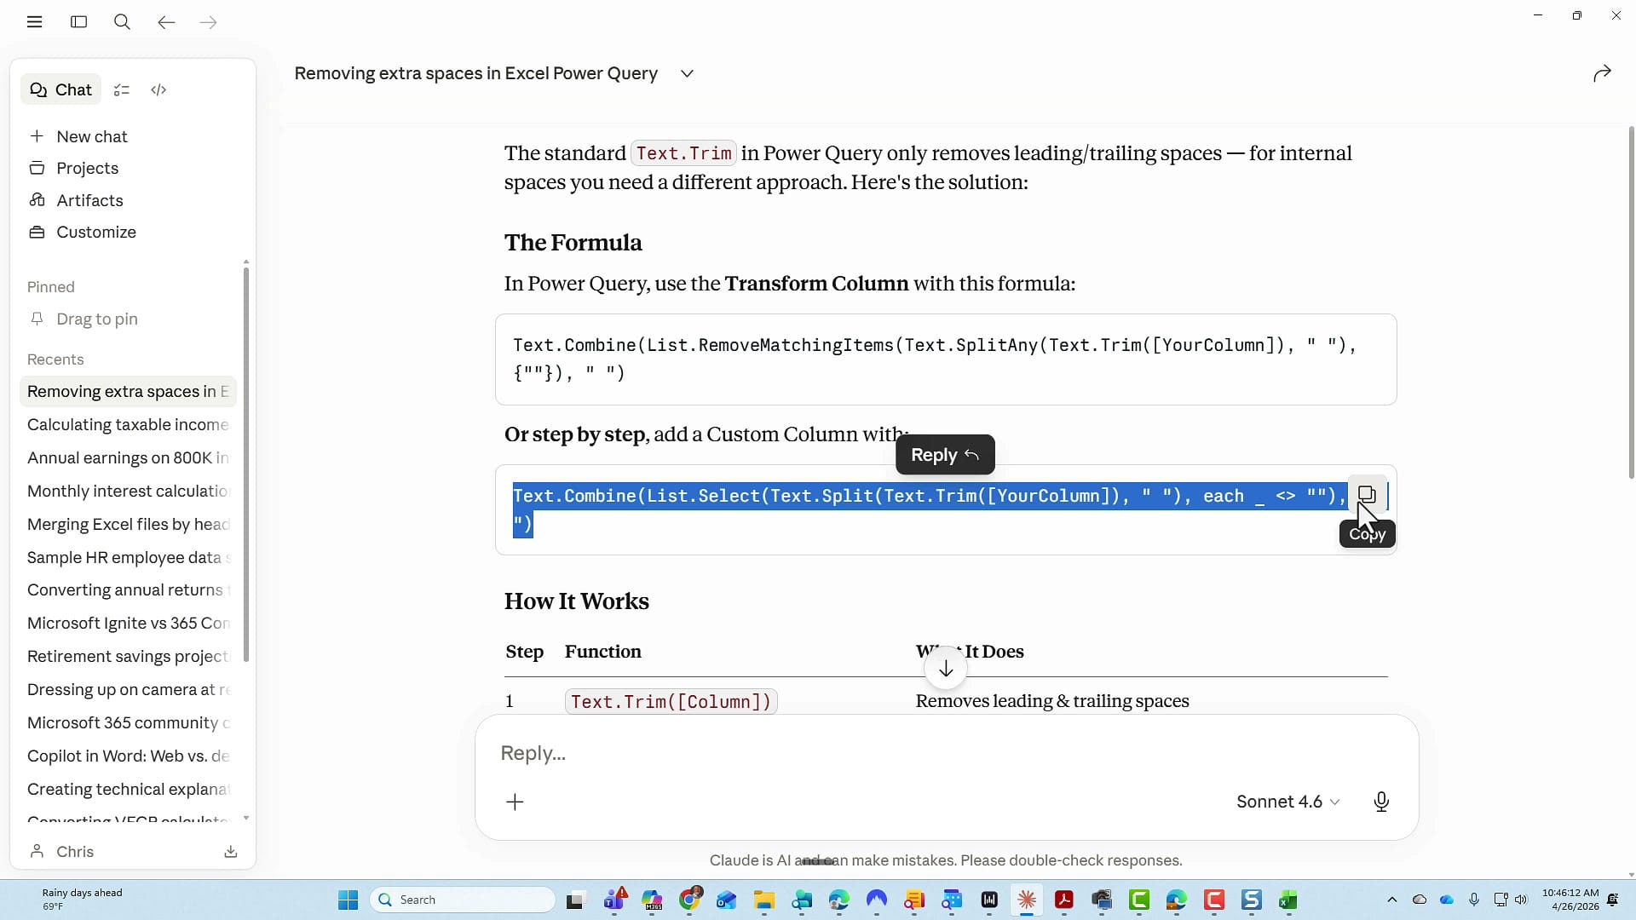Share the conversation via the share icon
The height and width of the screenshot is (920, 1636).
1602,72
